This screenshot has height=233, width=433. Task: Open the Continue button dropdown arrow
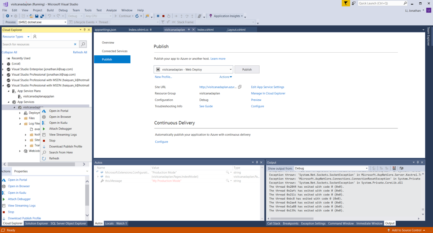pyautogui.click(x=133, y=16)
